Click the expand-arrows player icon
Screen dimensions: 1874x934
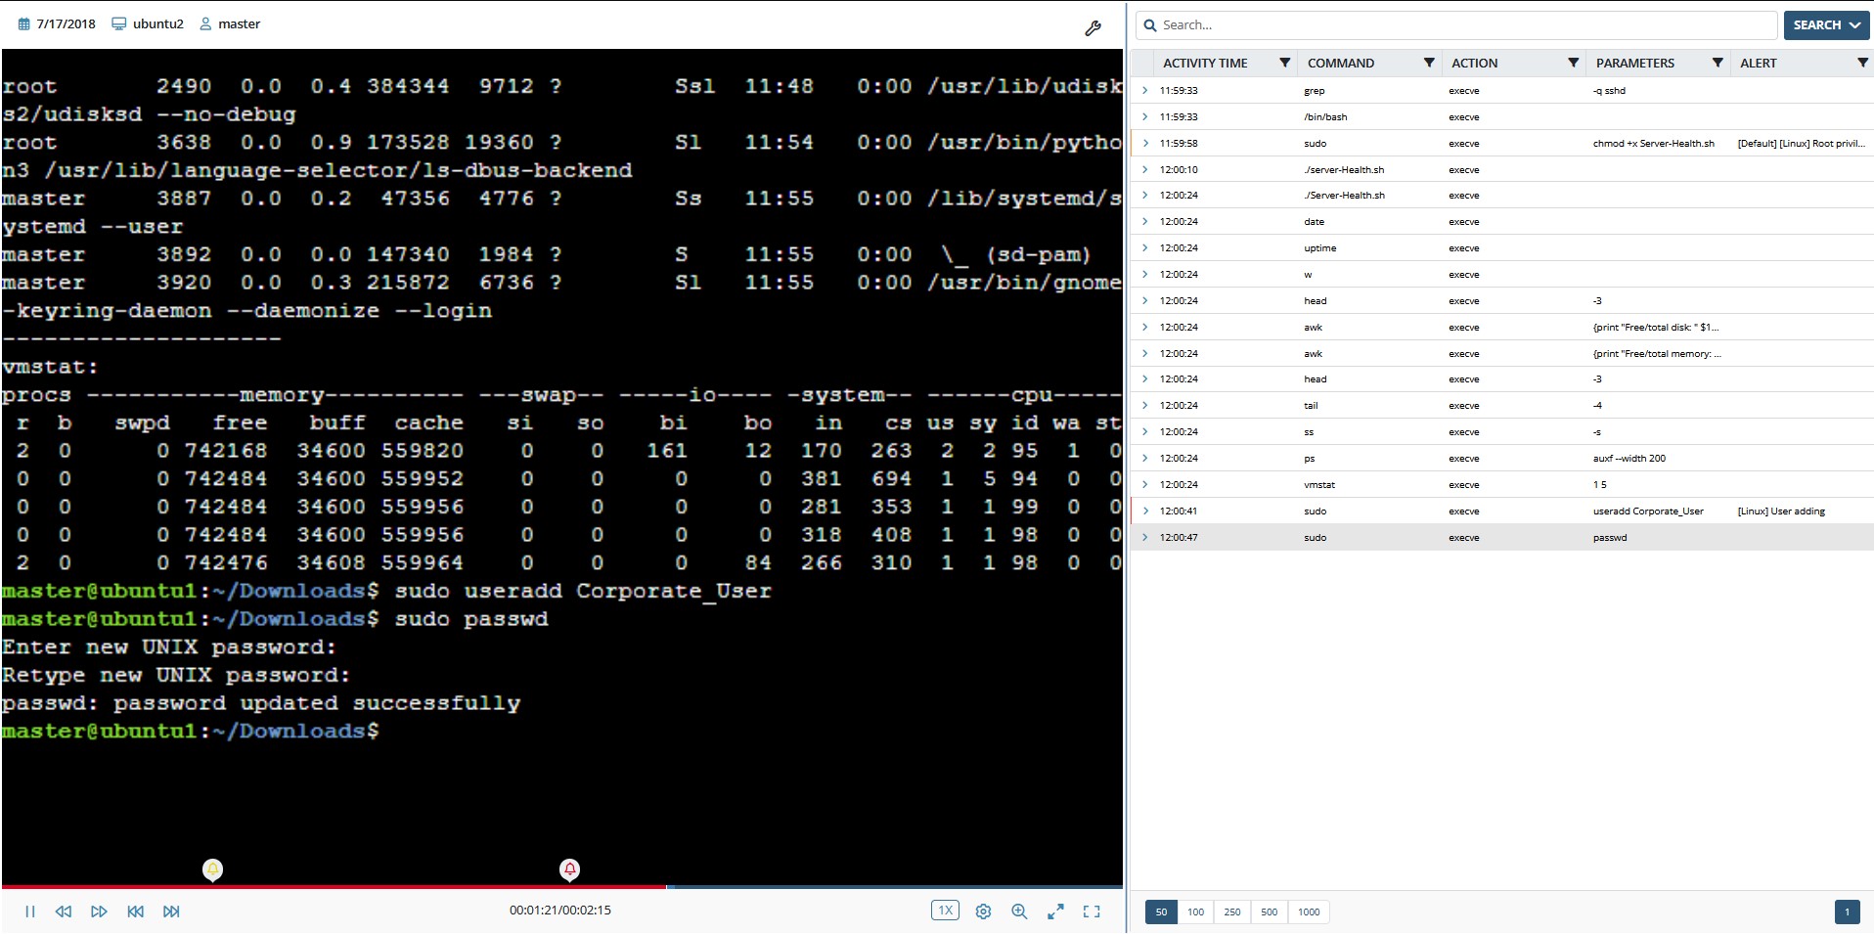coord(1055,912)
